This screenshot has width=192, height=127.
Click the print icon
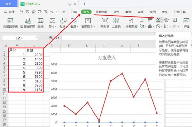click(x=40, y=12)
